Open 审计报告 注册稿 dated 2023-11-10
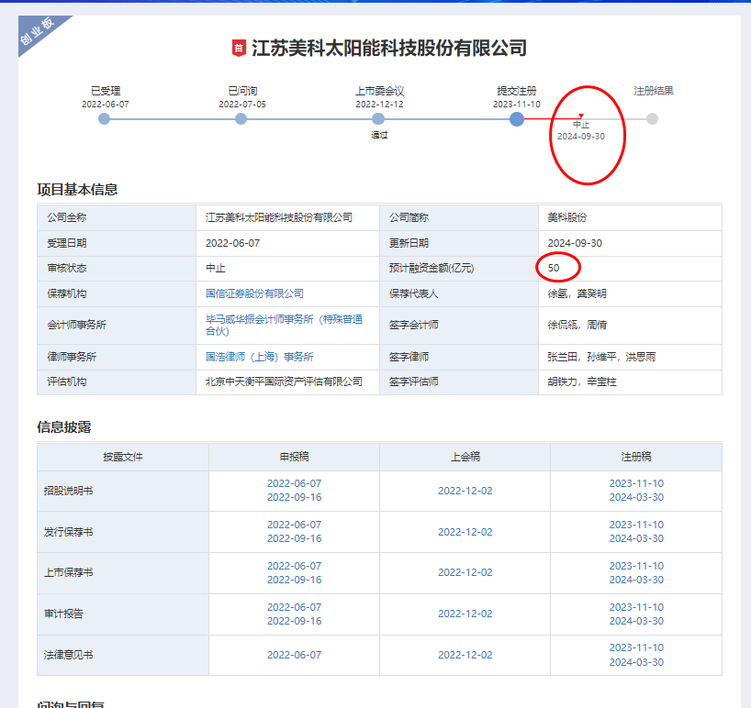 click(636, 607)
